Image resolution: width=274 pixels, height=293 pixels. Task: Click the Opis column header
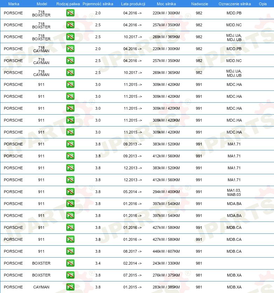tap(262, 4)
